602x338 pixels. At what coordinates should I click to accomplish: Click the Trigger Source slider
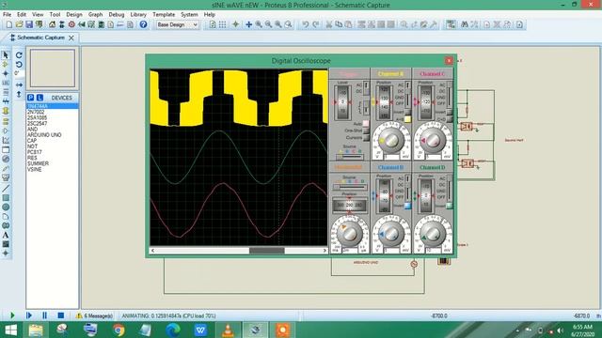pyautogui.click(x=350, y=157)
